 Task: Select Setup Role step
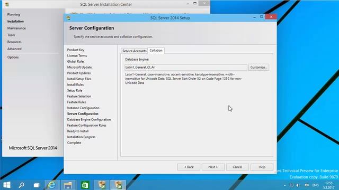[75, 90]
